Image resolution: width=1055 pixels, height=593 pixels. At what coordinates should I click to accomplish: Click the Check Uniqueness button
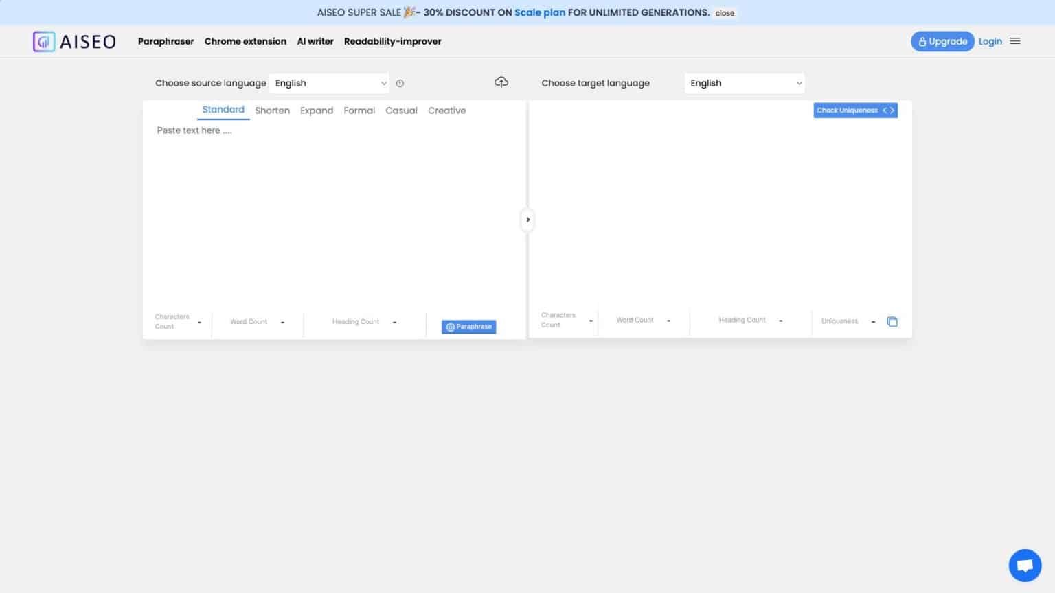pyautogui.click(x=855, y=110)
